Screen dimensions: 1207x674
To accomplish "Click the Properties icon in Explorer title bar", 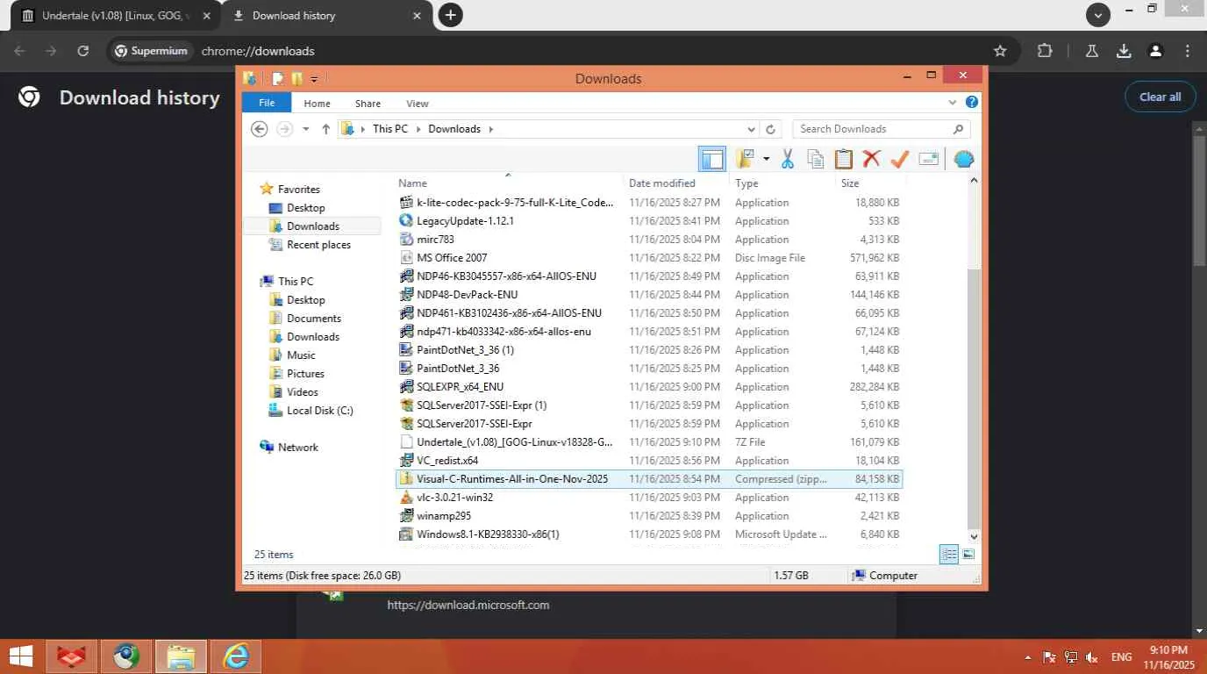I will point(277,78).
